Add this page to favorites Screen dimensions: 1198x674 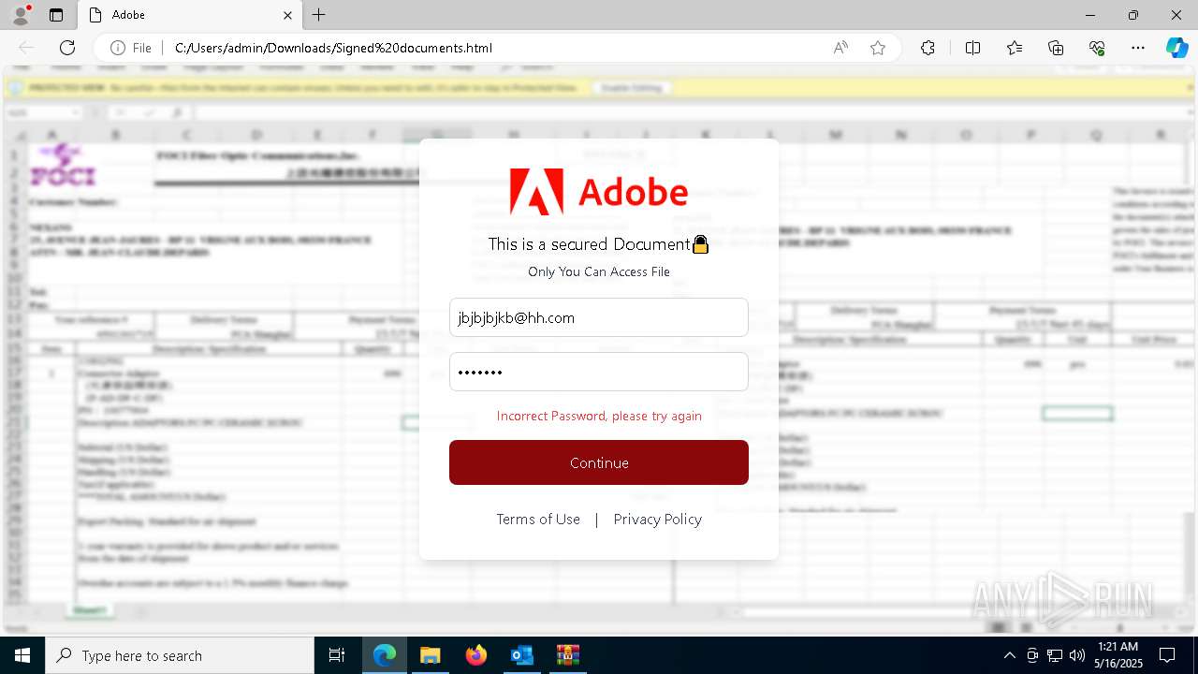click(x=878, y=48)
